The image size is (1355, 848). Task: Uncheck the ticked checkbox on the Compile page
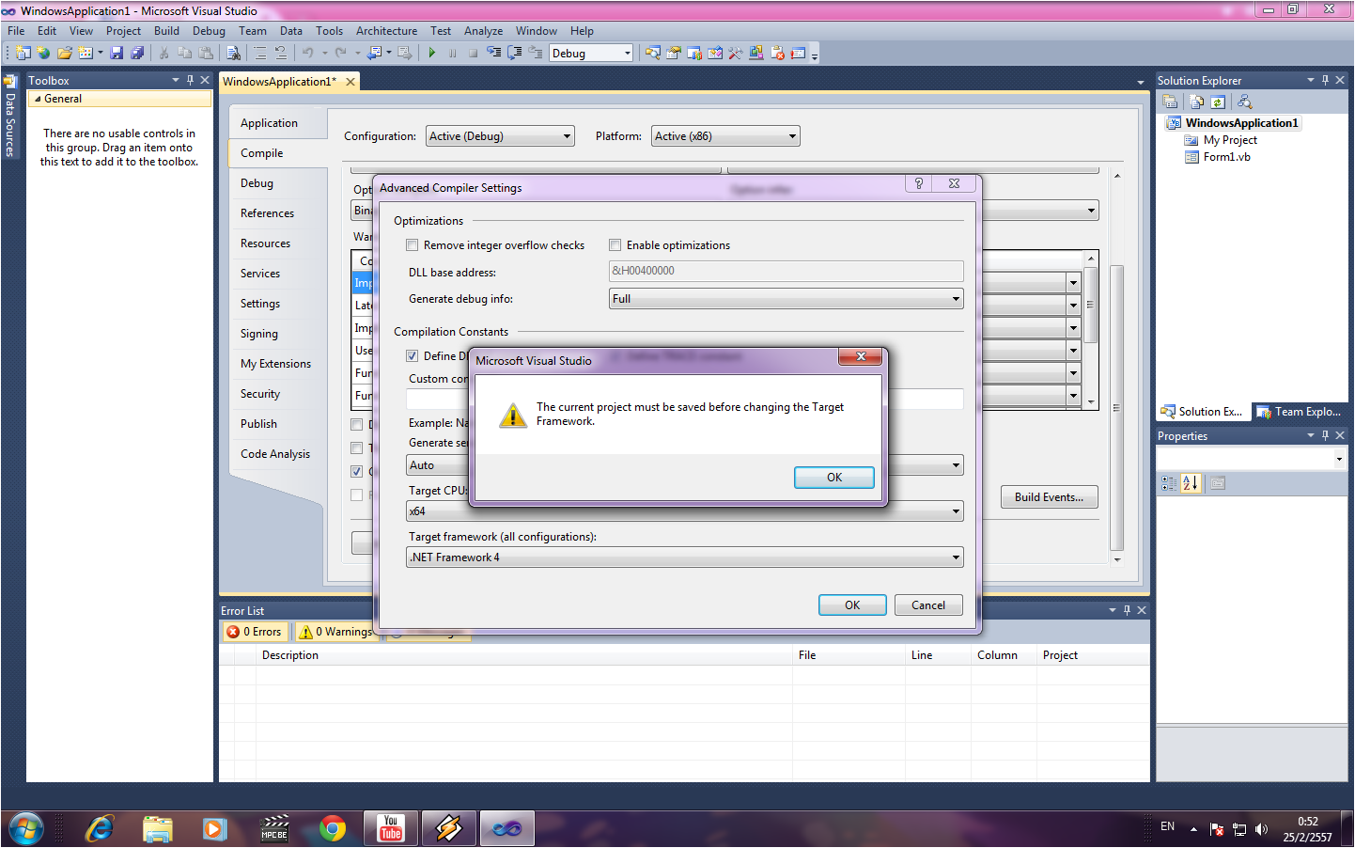(356, 472)
